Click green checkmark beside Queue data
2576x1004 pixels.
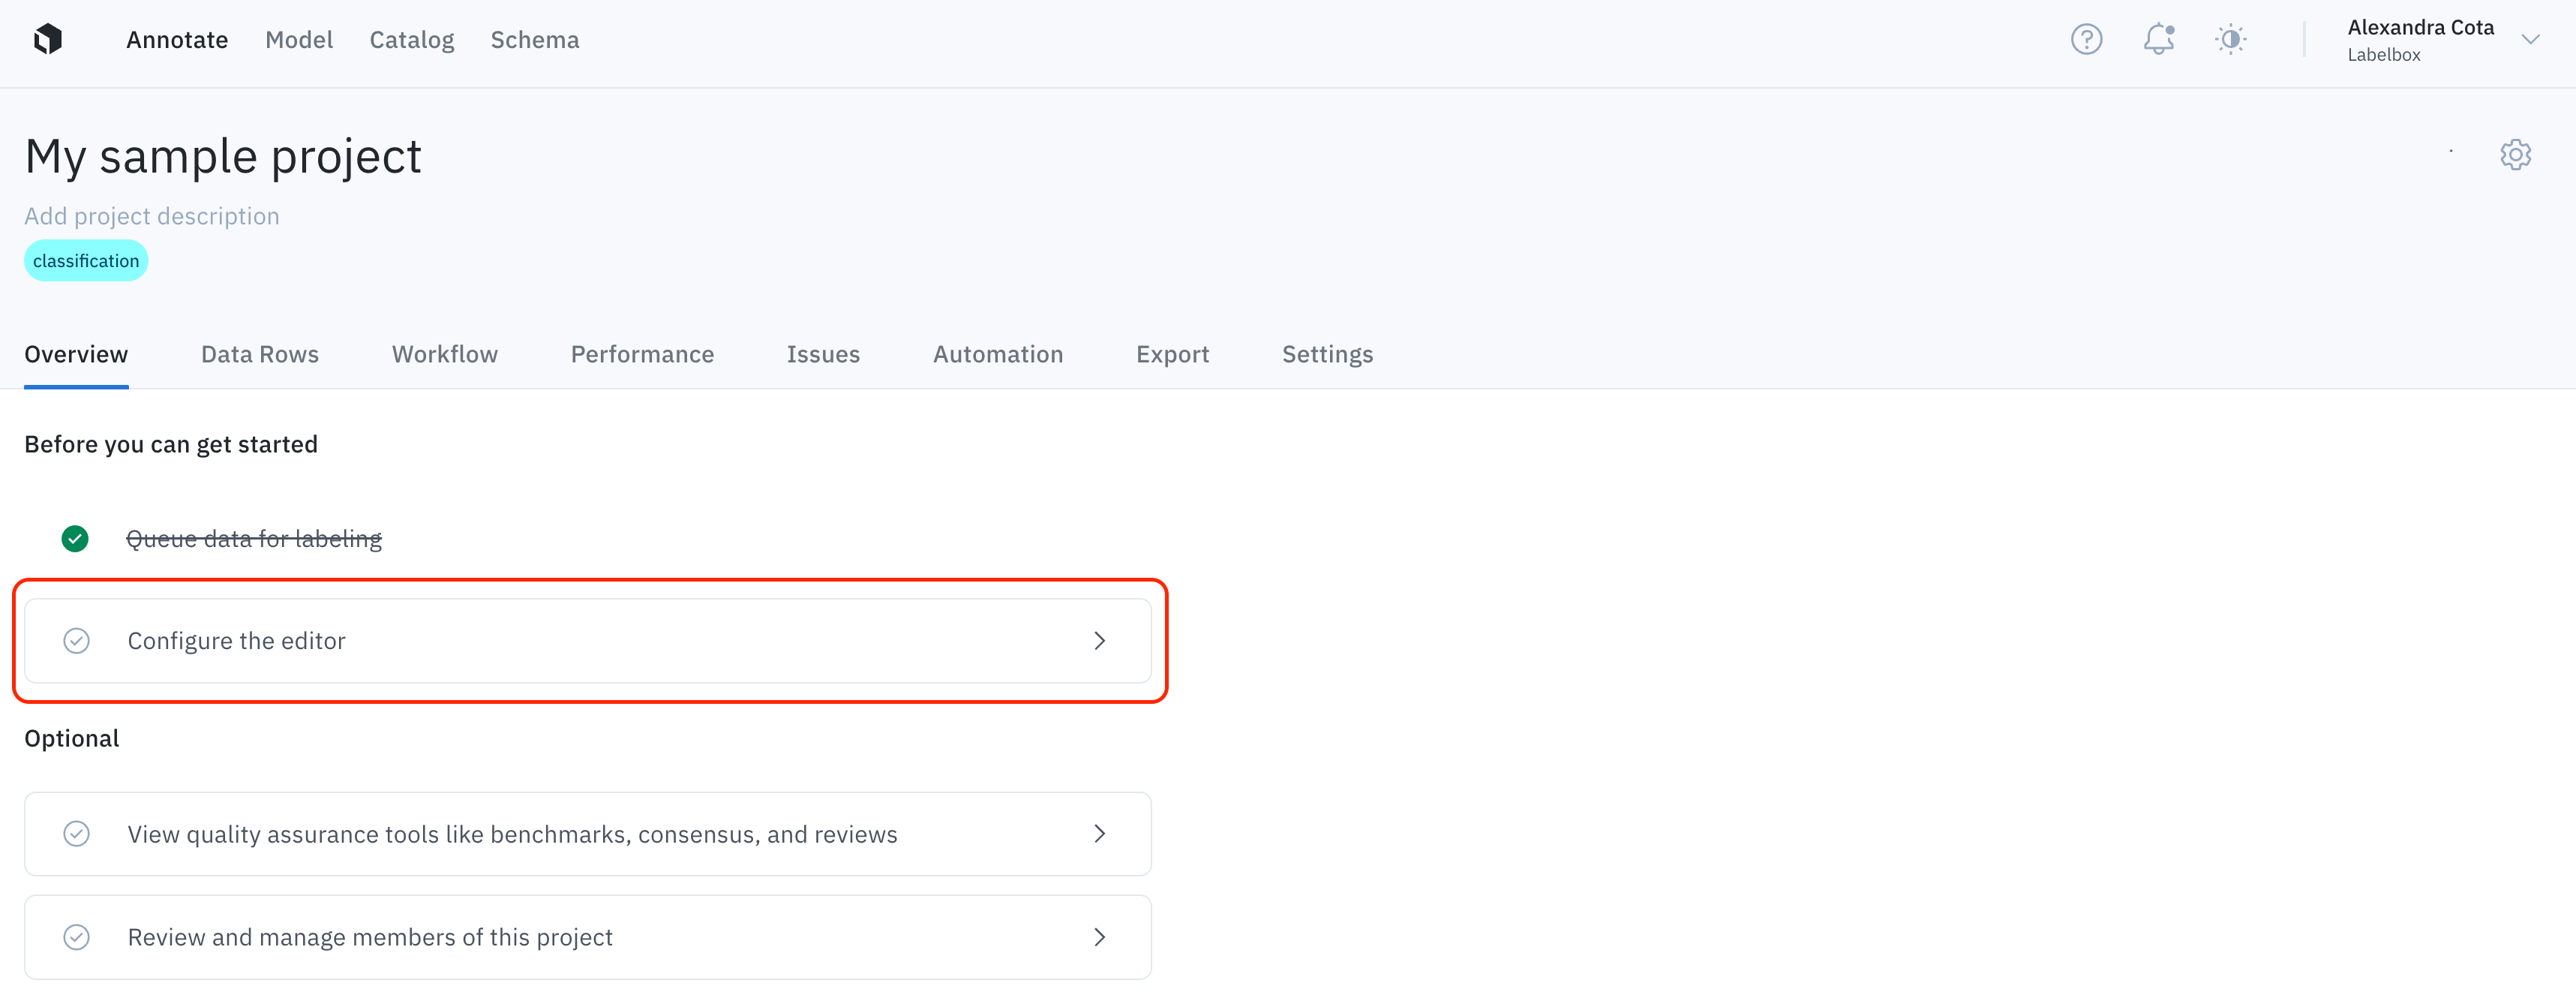pyautogui.click(x=75, y=539)
